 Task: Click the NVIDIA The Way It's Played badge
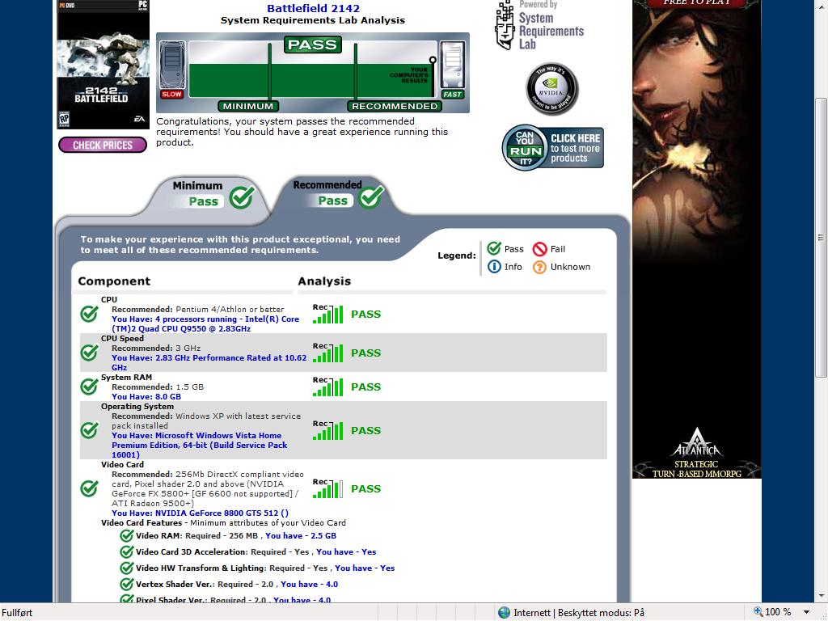coord(551,89)
